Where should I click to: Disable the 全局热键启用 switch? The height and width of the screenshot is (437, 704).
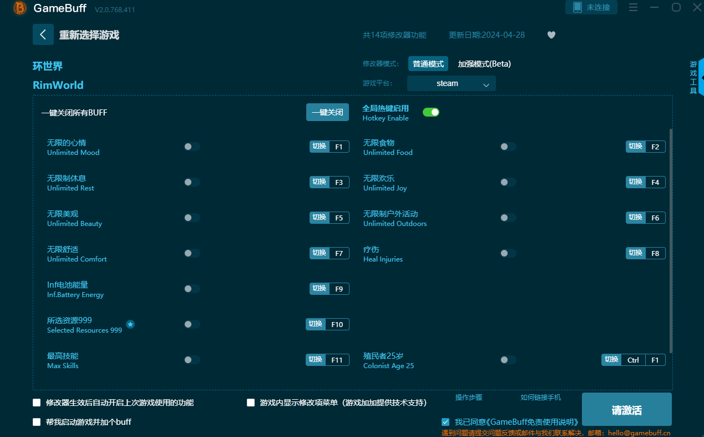click(x=431, y=112)
